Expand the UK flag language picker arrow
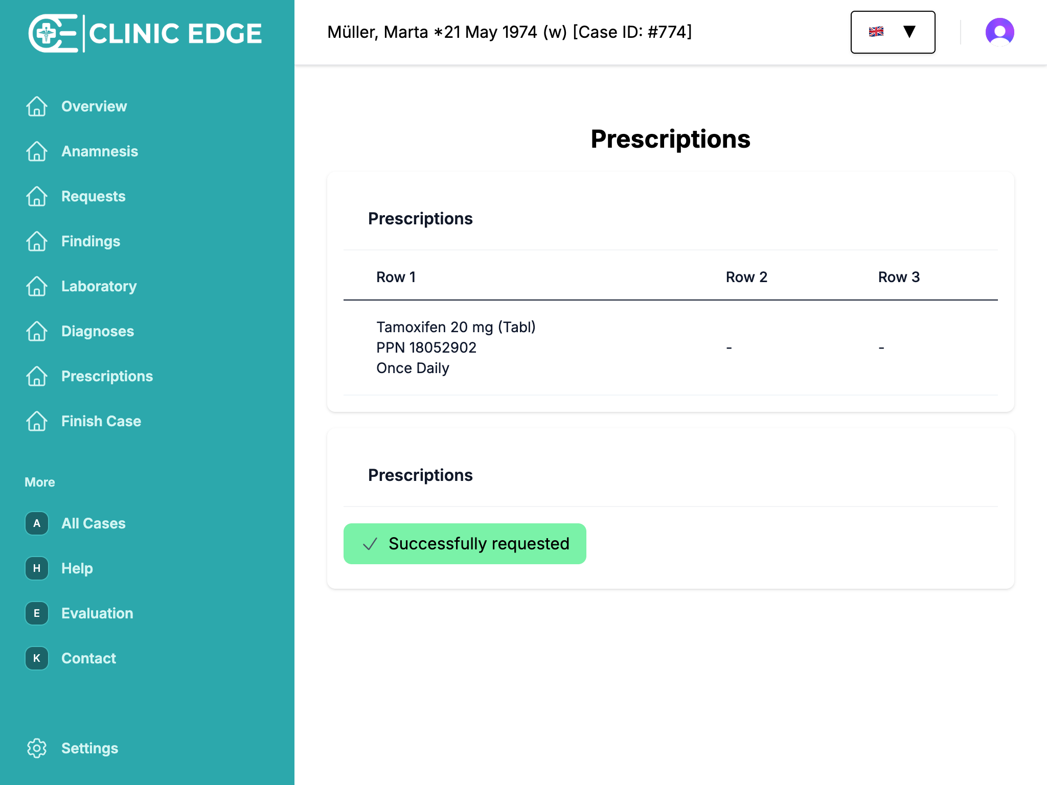This screenshot has height=785, width=1047. tap(909, 32)
